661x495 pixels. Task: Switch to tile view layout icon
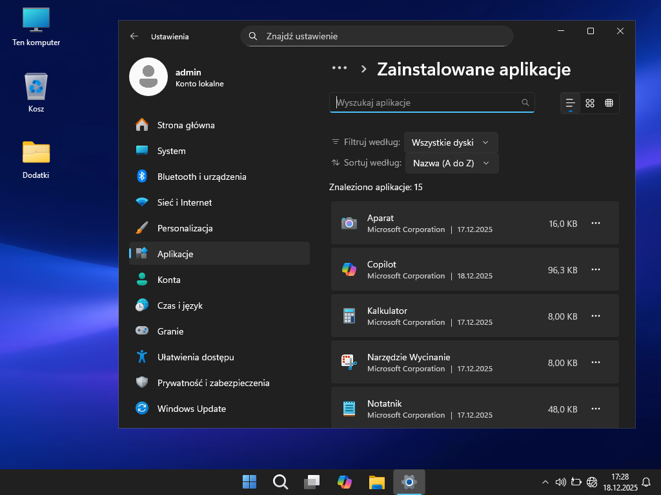[x=589, y=103]
